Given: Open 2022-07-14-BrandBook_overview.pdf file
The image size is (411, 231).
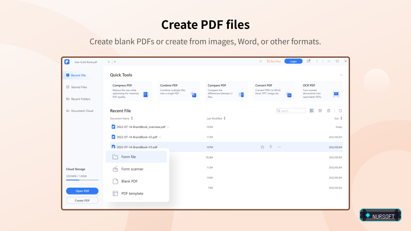Looking at the screenshot, I should (141, 127).
